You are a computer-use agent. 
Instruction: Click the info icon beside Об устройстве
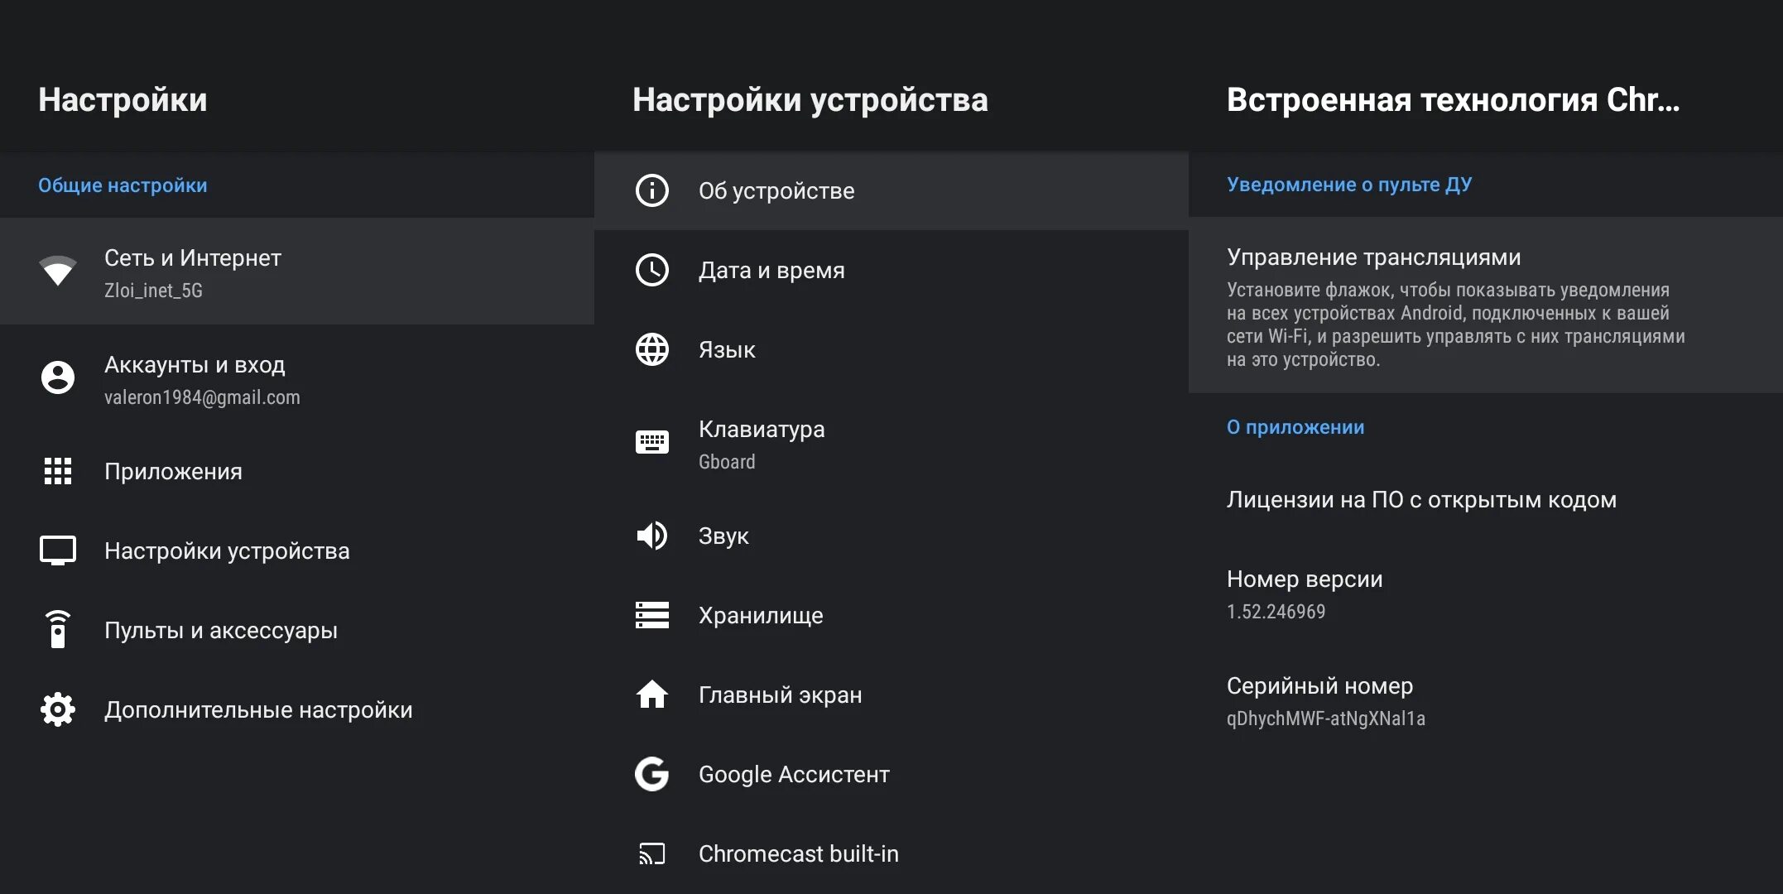(x=652, y=190)
